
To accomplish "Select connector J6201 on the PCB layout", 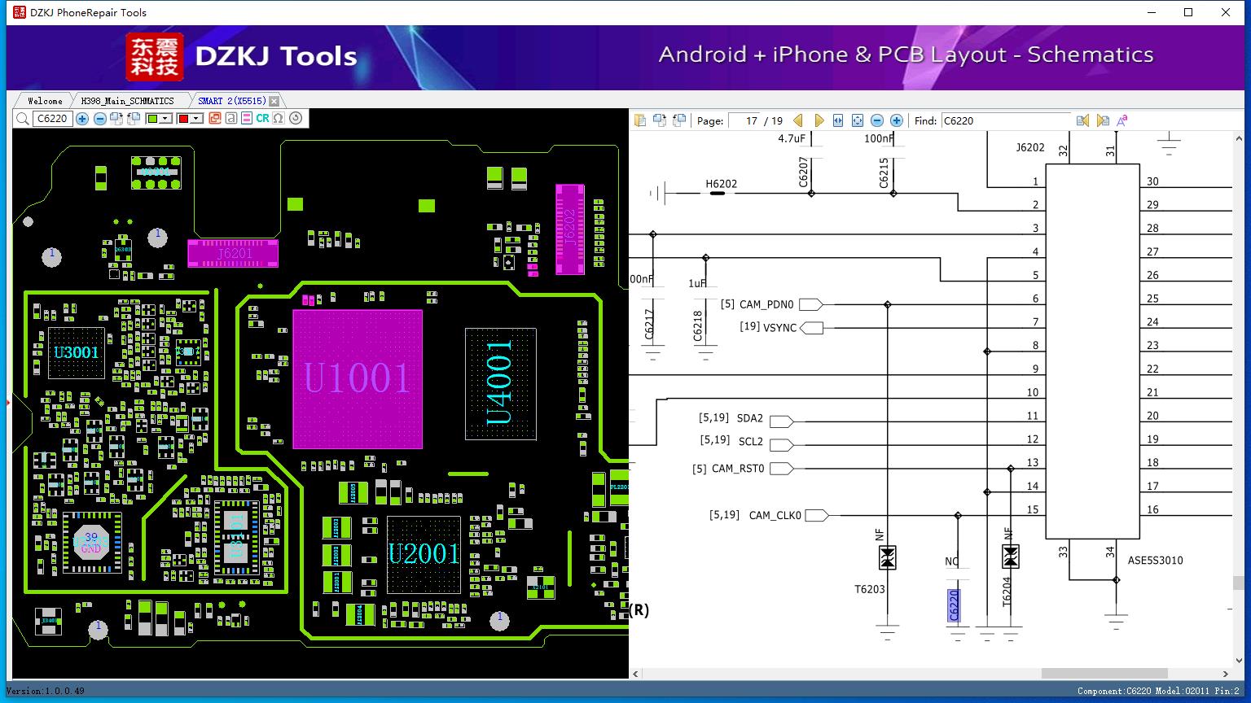I will (233, 254).
